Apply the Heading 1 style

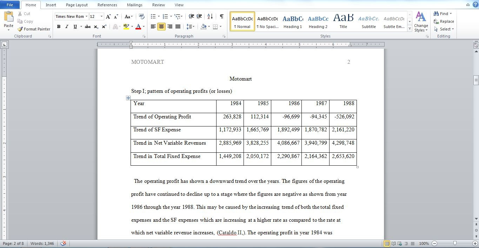point(293,22)
